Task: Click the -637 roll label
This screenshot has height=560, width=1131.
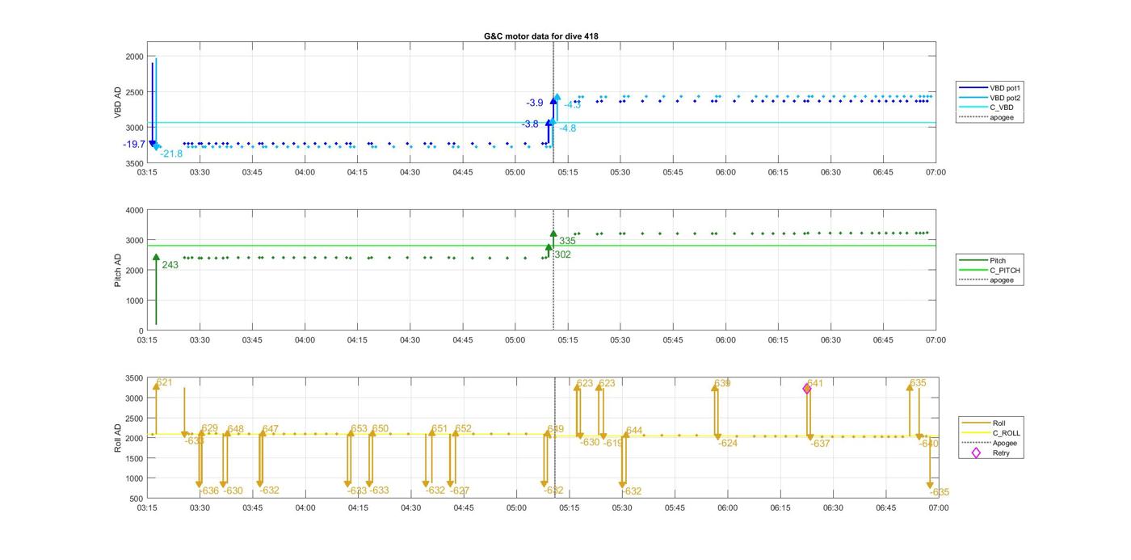Action: point(820,443)
